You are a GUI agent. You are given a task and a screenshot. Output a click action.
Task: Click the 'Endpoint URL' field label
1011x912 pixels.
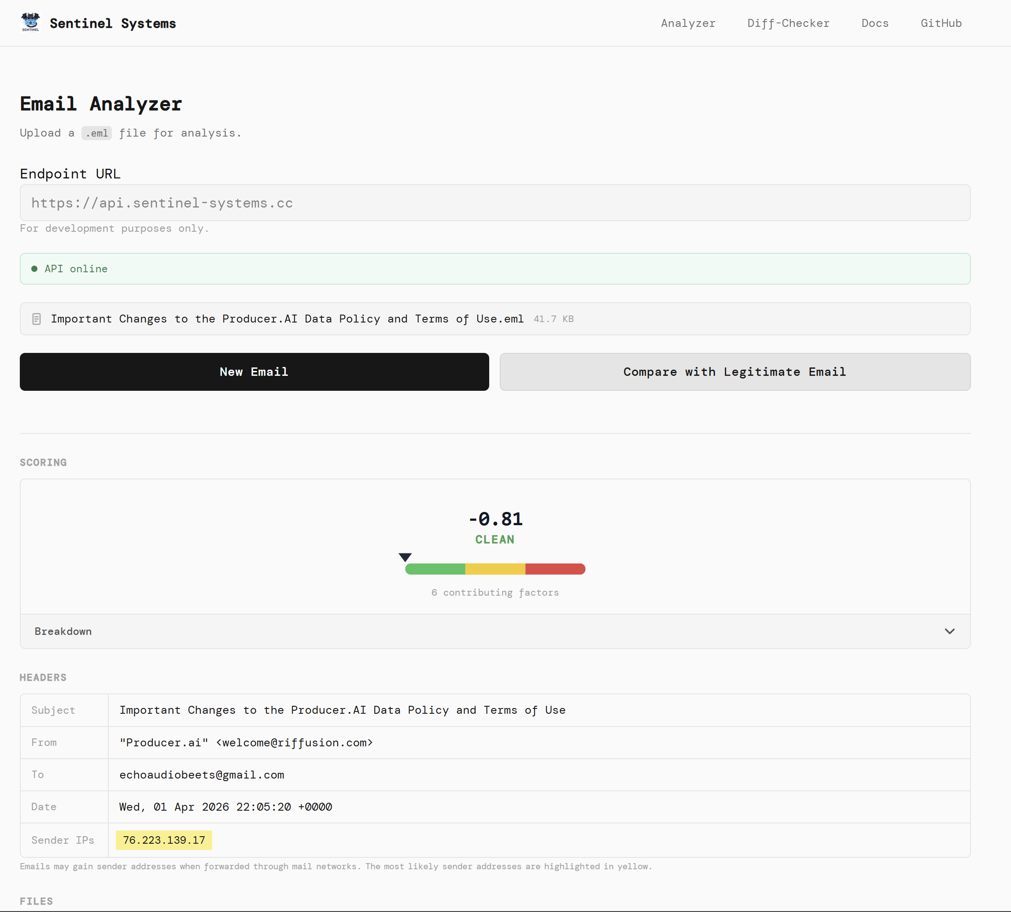[70, 174]
